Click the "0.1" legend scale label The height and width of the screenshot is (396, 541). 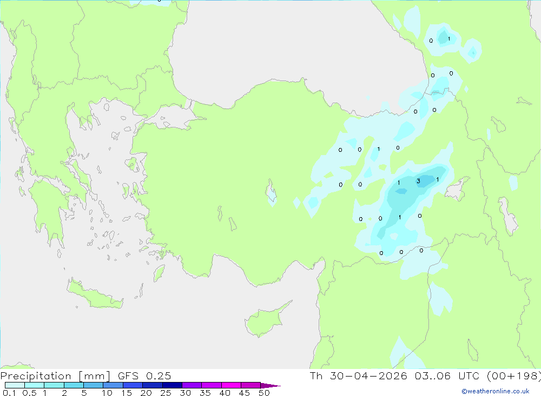(9, 393)
